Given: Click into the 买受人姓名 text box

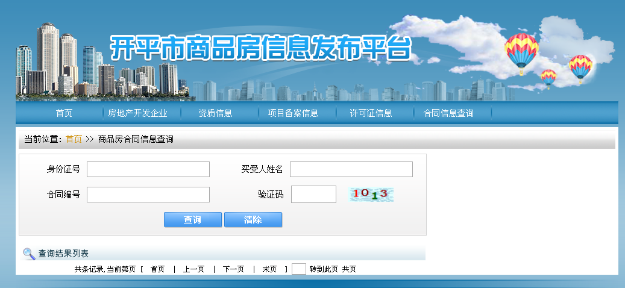Looking at the screenshot, I should point(351,169).
